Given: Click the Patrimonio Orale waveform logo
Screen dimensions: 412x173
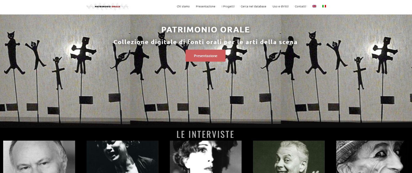Looking at the screenshot, I should pos(108,6).
